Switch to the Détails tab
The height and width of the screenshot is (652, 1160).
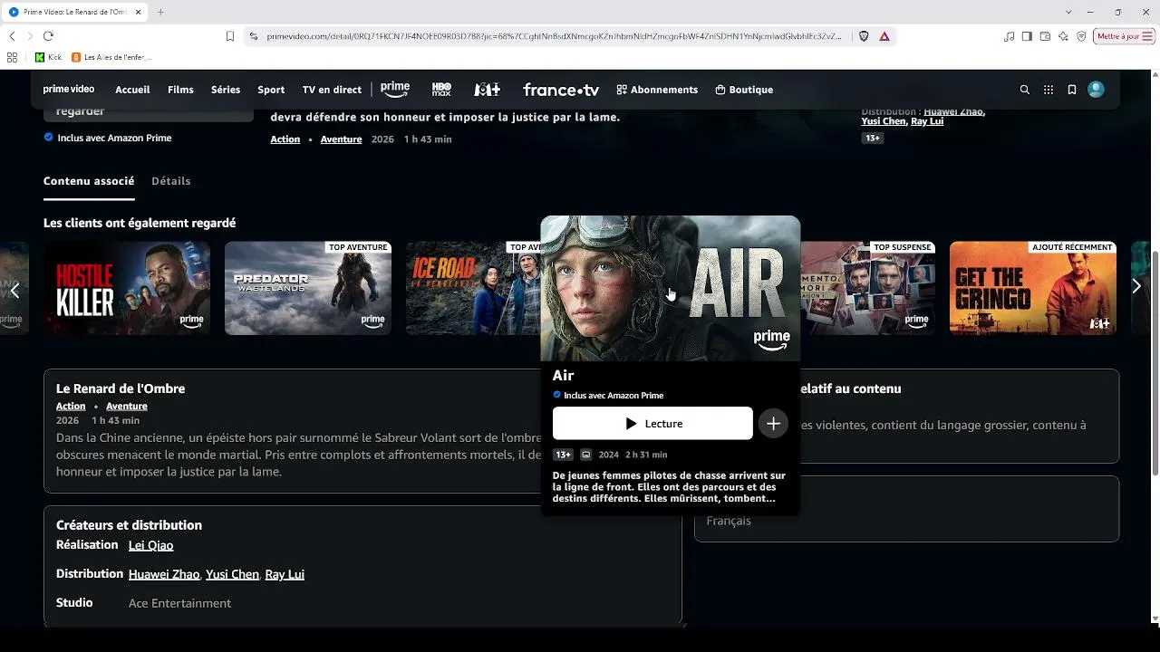(x=171, y=181)
